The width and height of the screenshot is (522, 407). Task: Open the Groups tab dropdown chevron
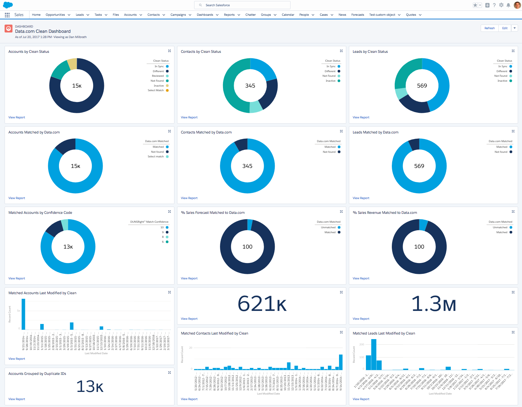click(x=275, y=15)
